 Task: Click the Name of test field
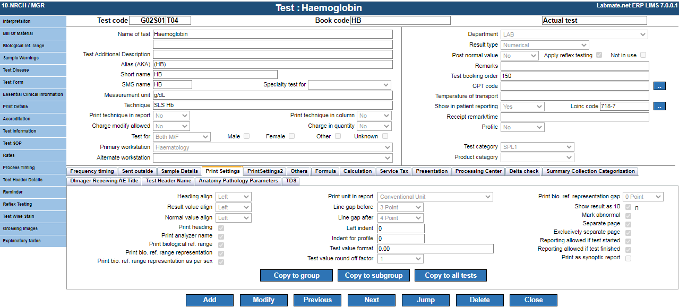coord(273,34)
